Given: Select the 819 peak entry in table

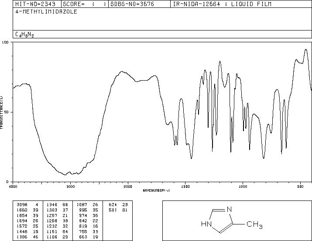Looking at the screenshot, I should click(x=89, y=226).
